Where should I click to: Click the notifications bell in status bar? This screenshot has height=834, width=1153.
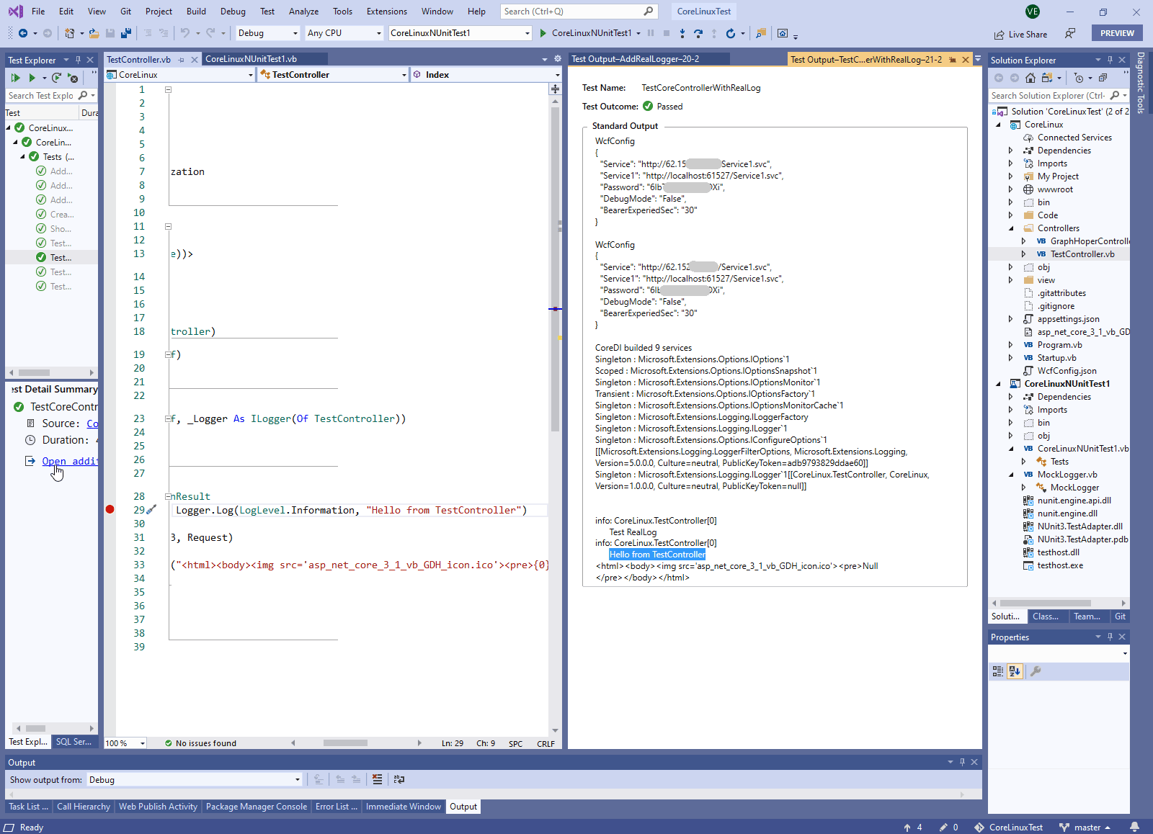coord(1135,827)
